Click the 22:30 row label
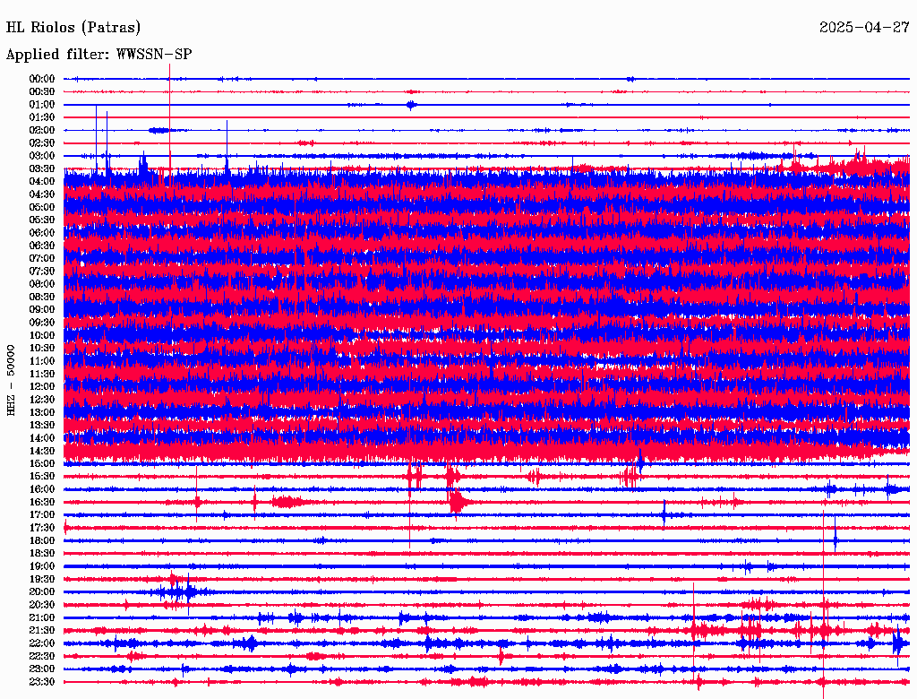 (x=42, y=657)
